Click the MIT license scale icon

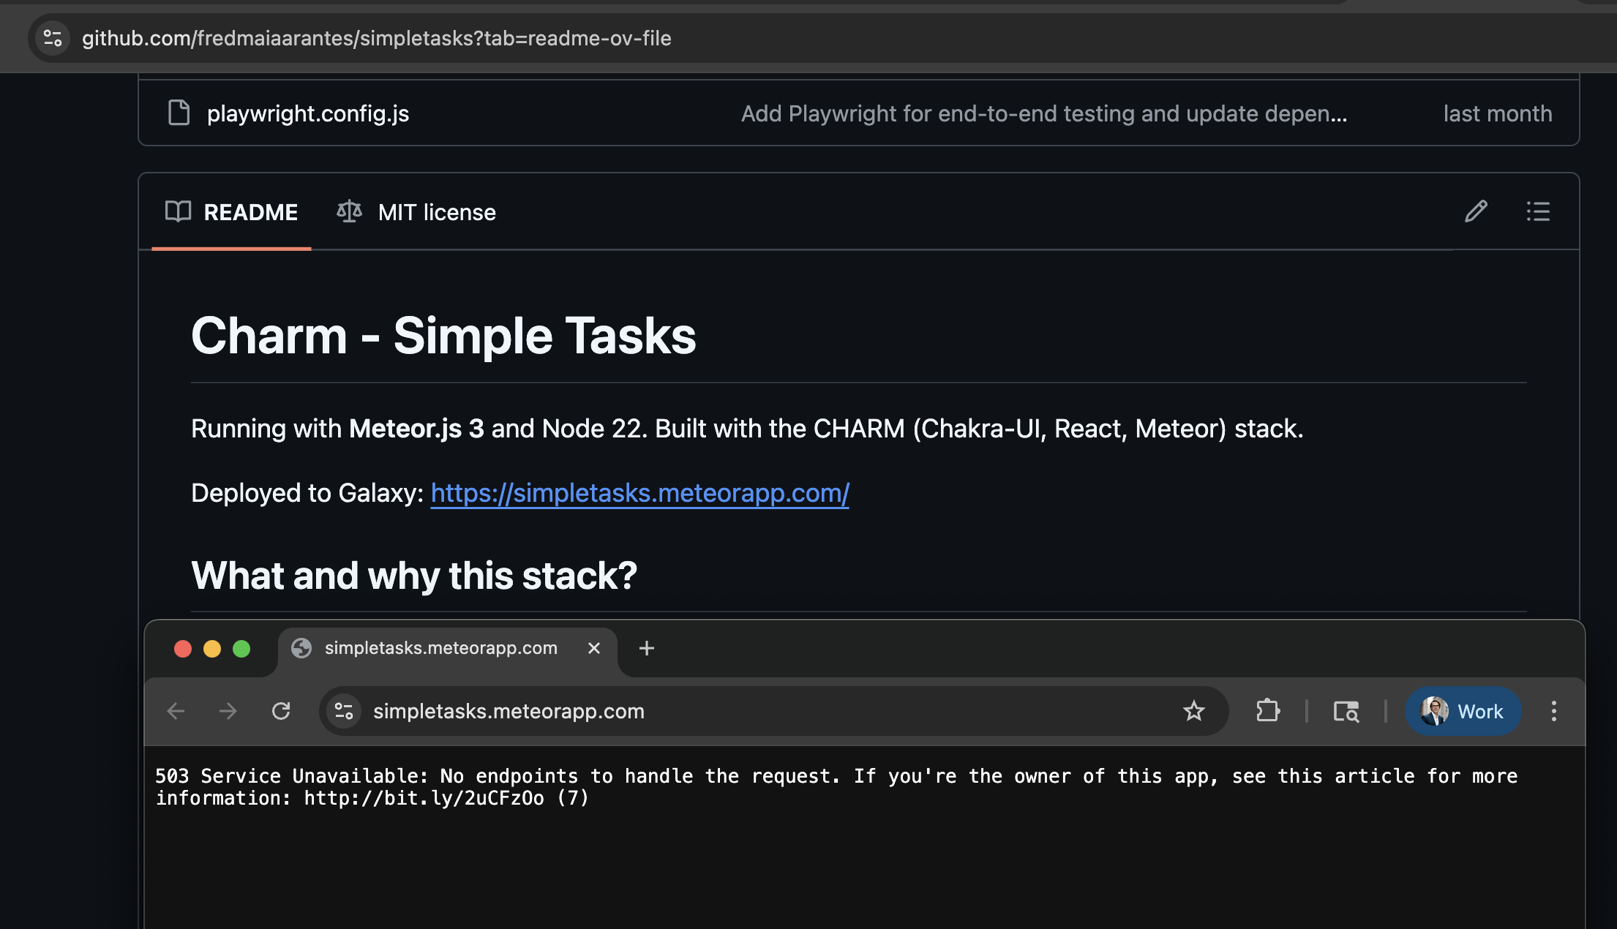tap(349, 211)
